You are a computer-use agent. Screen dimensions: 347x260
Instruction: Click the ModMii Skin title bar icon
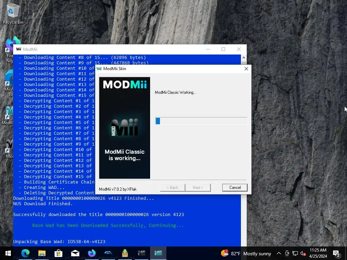click(99, 69)
